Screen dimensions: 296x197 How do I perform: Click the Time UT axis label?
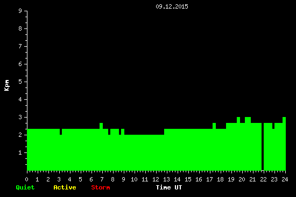point(169,187)
